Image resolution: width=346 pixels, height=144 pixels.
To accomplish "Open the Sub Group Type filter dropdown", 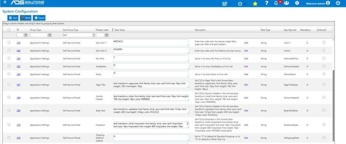I will click(94, 35).
